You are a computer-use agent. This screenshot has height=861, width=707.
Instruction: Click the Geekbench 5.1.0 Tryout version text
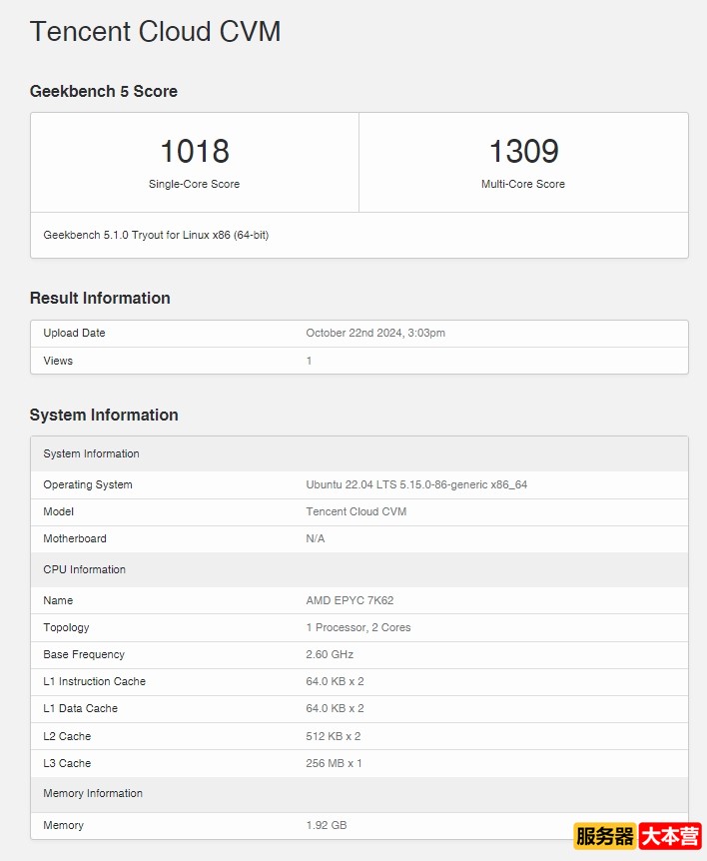point(156,236)
